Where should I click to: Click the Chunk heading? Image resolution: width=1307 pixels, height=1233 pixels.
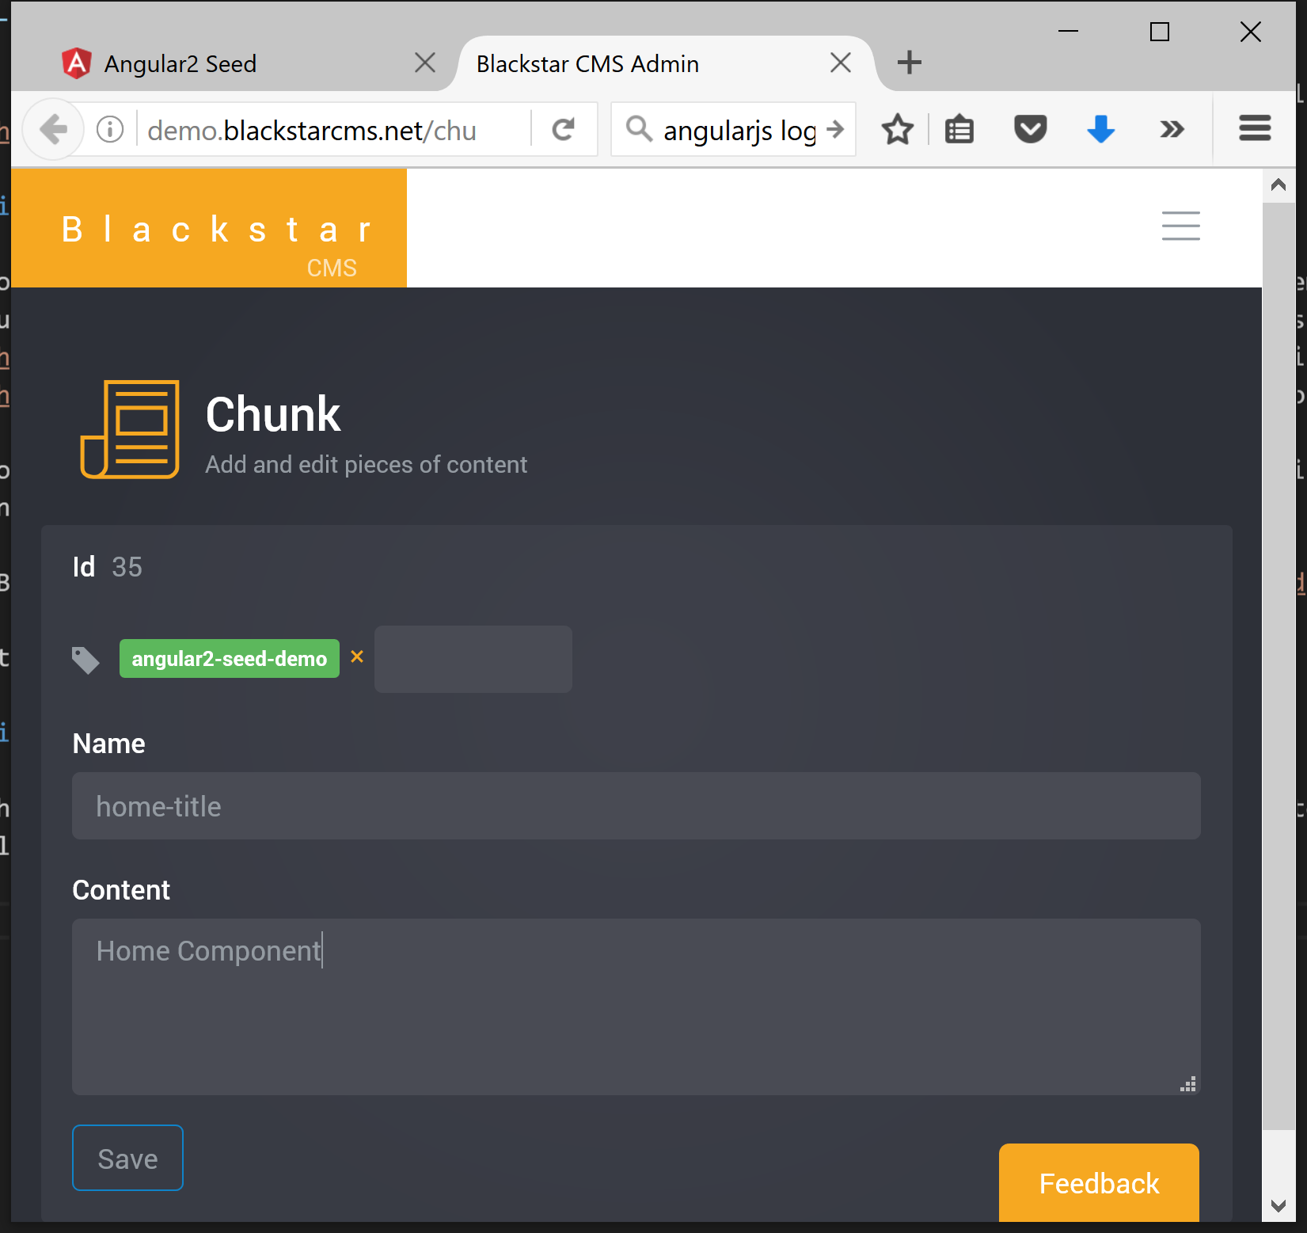[x=273, y=414]
